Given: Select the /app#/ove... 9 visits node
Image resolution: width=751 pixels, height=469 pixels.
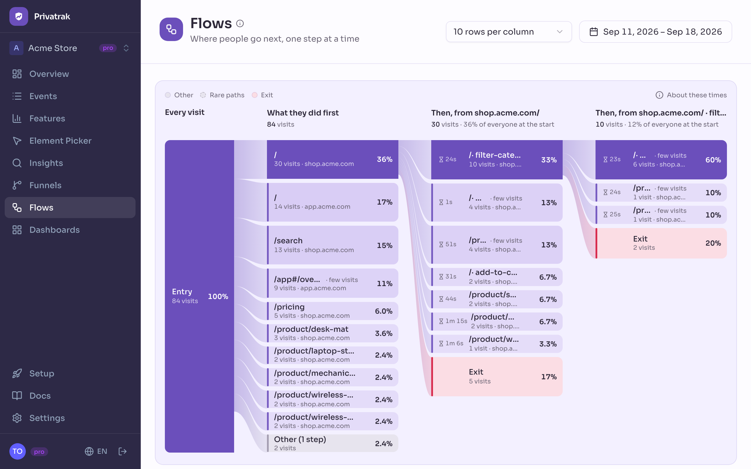Looking at the screenshot, I should coord(333,283).
